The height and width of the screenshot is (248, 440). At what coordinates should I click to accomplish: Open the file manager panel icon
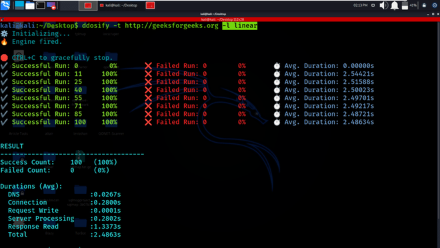pos(30,5)
